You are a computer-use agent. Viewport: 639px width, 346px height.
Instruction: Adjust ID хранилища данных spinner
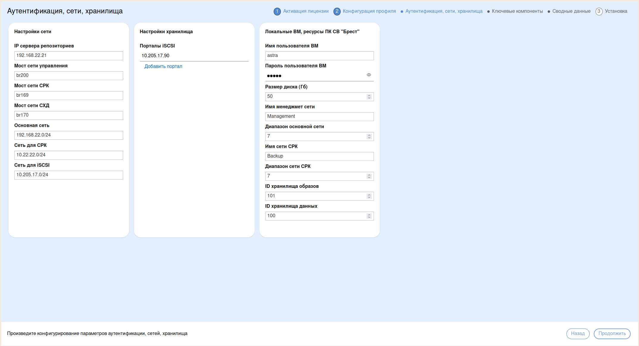369,216
